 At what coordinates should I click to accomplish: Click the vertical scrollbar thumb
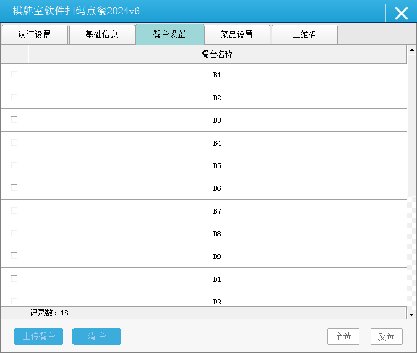point(411,124)
